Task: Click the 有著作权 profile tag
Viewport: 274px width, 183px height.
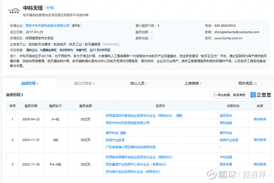Action: click(x=81, y=50)
